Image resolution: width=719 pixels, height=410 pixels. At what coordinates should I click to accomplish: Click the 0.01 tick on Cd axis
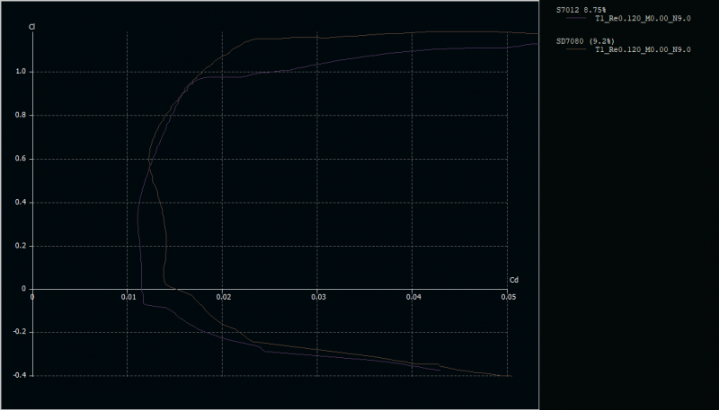[128, 296]
